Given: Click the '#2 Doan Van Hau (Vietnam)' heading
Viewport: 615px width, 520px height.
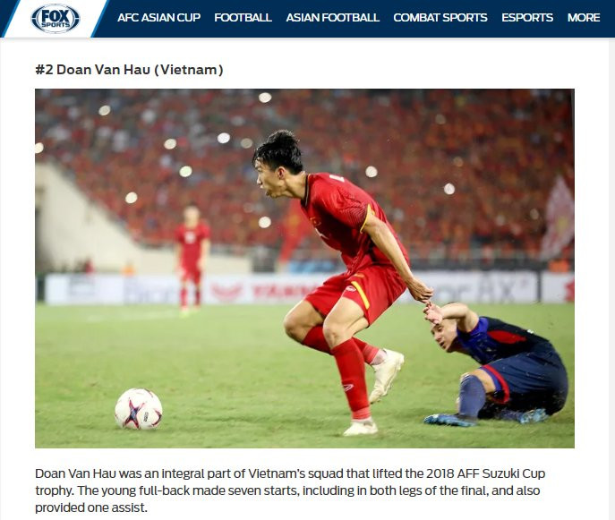Looking at the screenshot, I should (129, 70).
